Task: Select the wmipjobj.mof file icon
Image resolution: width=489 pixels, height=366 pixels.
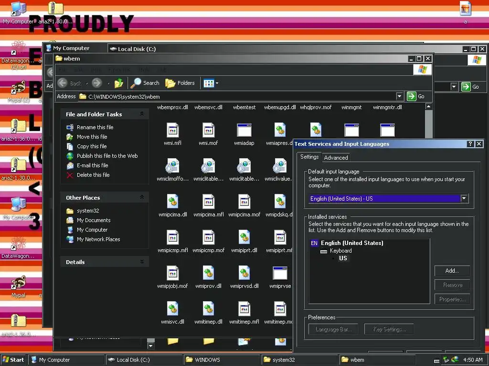Action: [172, 273]
